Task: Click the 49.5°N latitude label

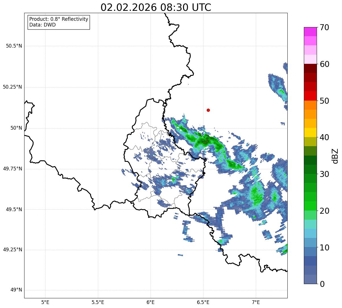Action: (x=14, y=209)
